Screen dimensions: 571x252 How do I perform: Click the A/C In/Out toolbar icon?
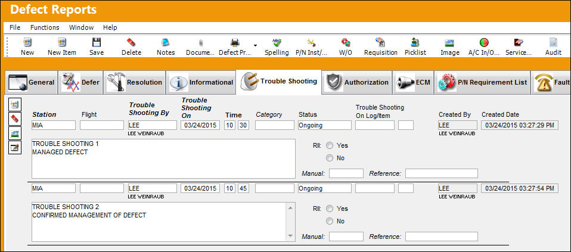484,43
